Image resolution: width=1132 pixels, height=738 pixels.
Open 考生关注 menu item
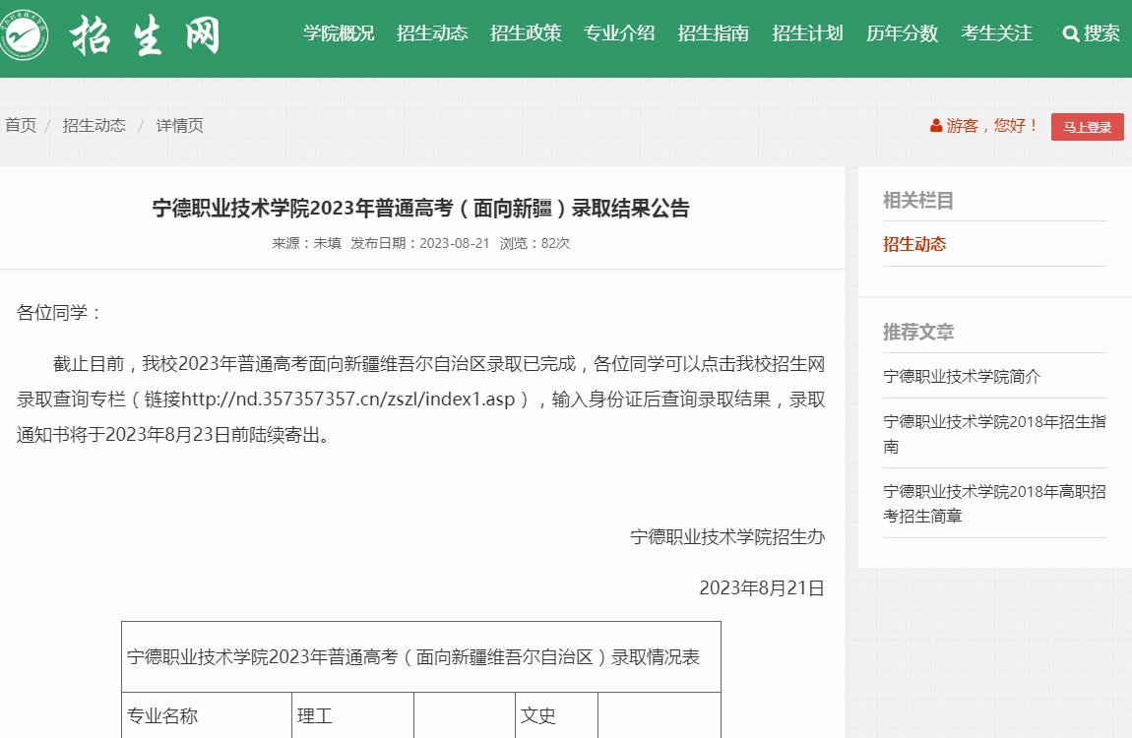pyautogui.click(x=996, y=33)
